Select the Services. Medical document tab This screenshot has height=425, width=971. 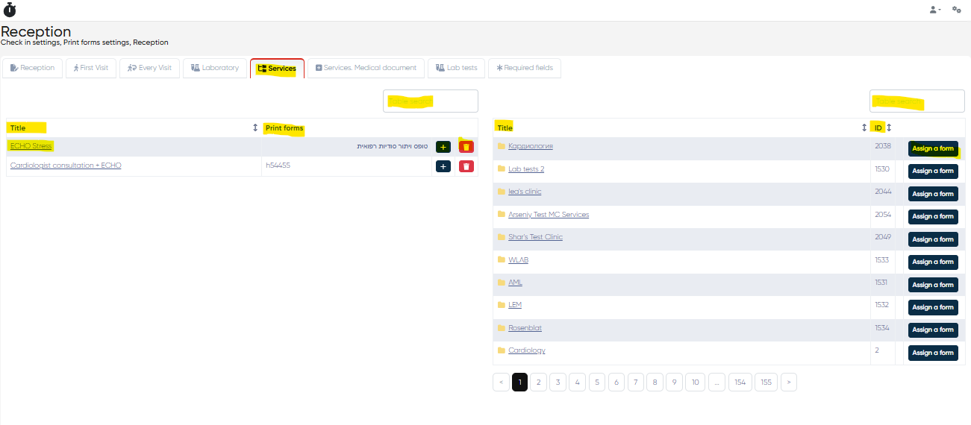pyautogui.click(x=366, y=68)
